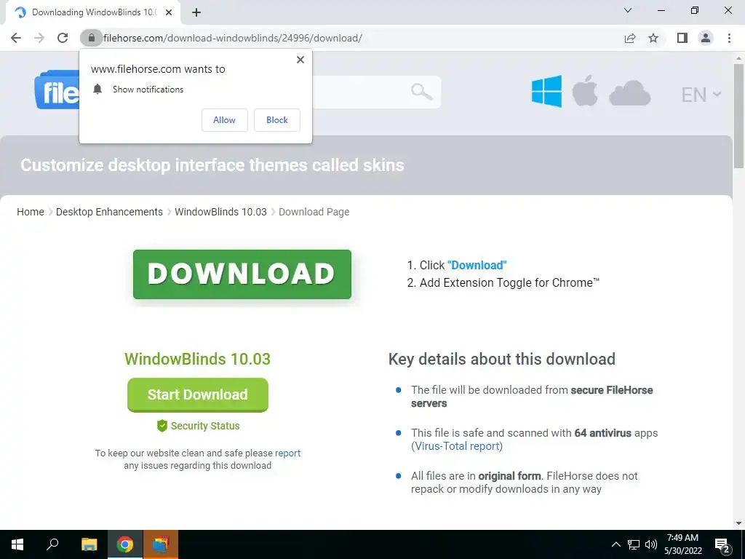Select web apps cloud icon
745x559 pixels.
pos(629,92)
